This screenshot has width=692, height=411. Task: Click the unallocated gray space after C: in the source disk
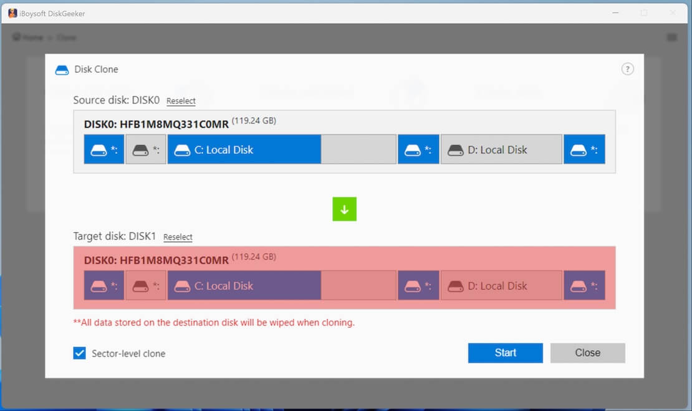[358, 149]
